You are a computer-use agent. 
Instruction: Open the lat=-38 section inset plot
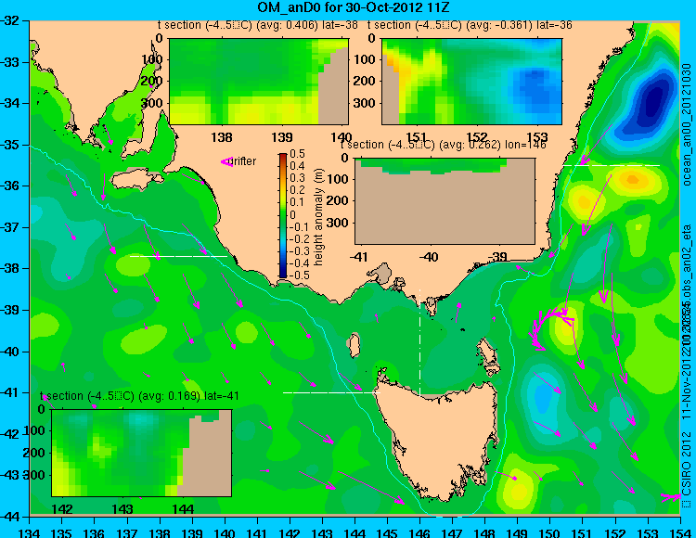[259, 82]
